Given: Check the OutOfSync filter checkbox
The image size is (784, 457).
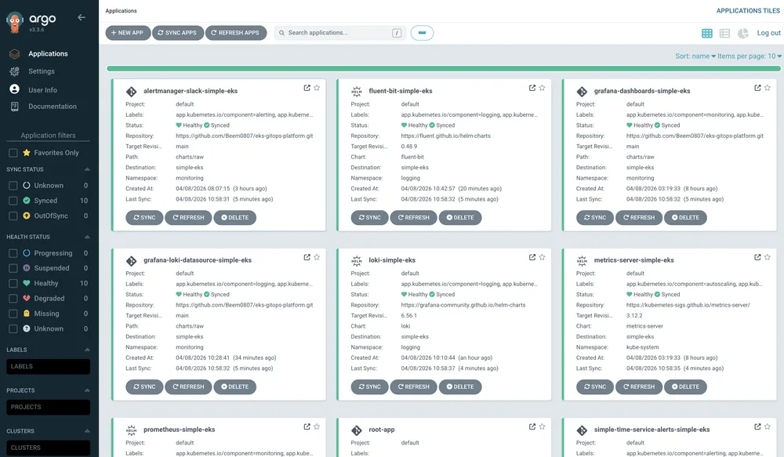Looking at the screenshot, I should 13,216.
